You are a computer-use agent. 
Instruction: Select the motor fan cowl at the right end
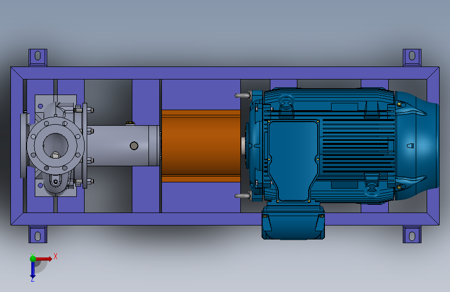[417, 145]
